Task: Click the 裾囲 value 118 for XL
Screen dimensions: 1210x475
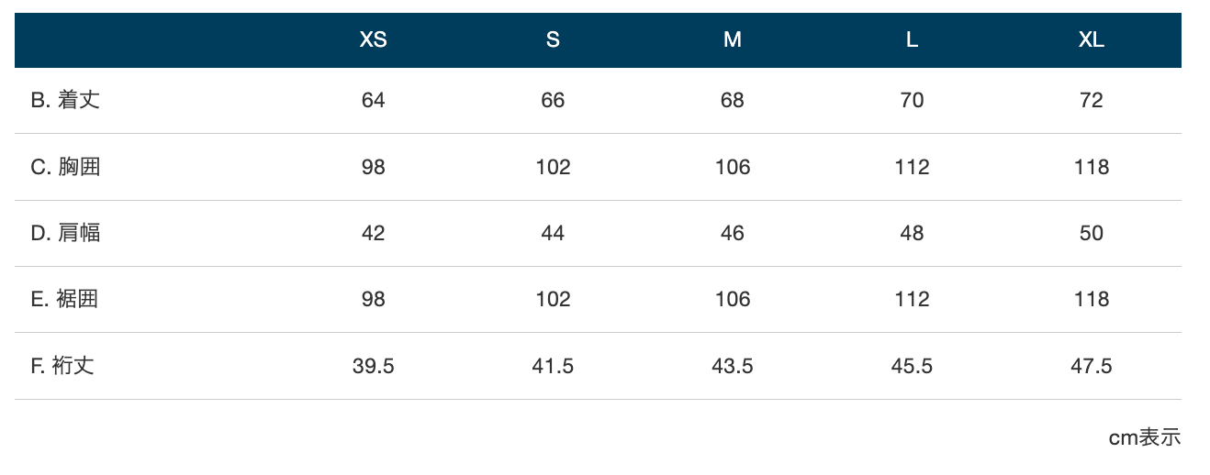Action: coord(1091,299)
